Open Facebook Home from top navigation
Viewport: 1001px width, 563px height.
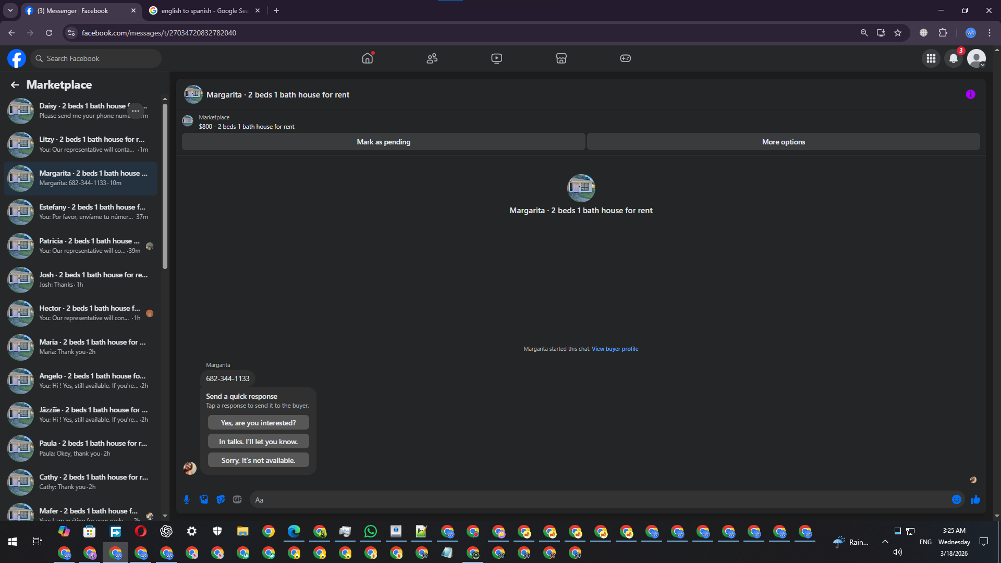[x=368, y=58]
